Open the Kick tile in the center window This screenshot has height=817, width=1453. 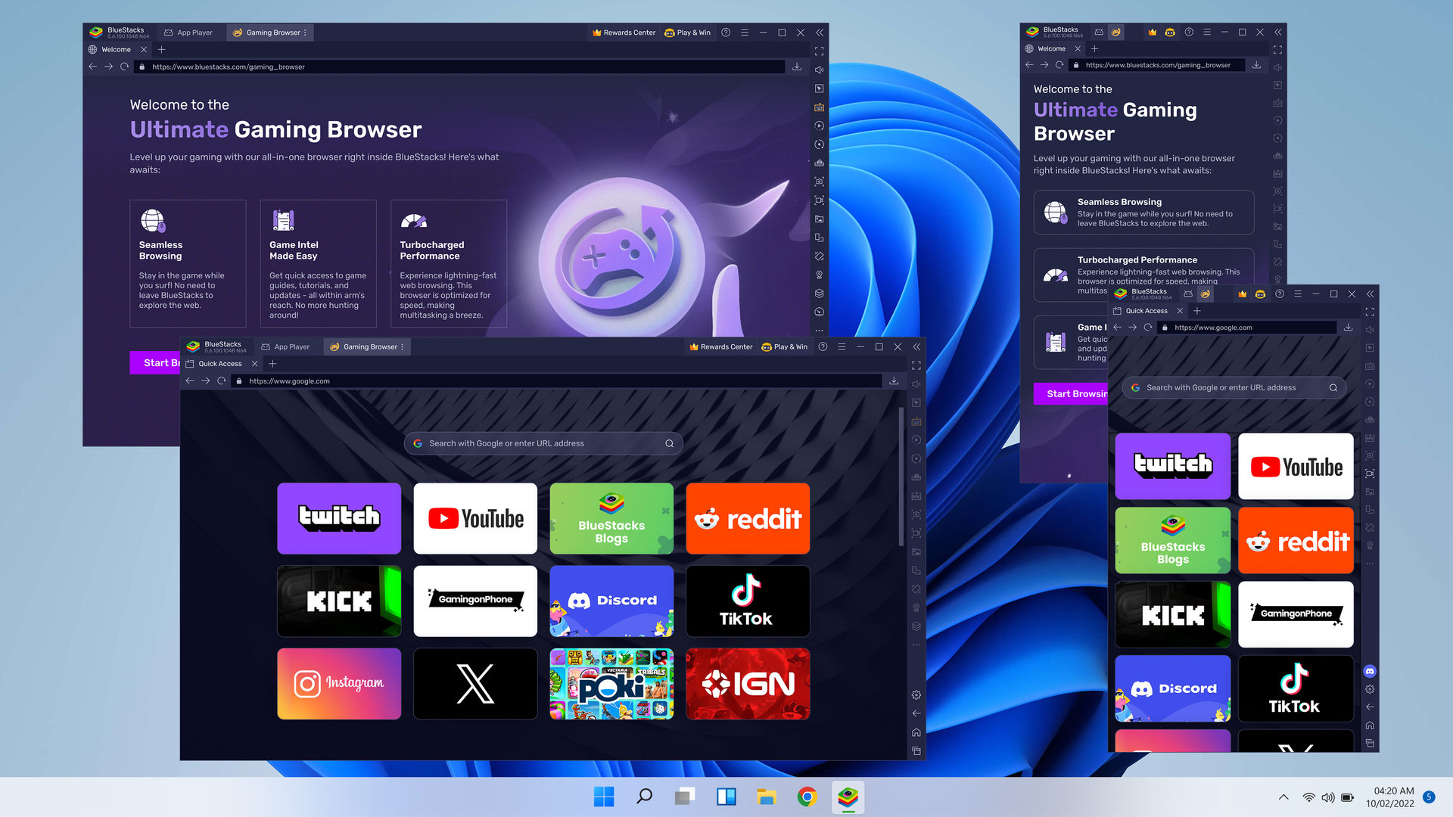click(x=339, y=601)
